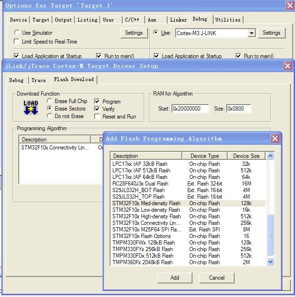Click the LOAD download icon
Image resolution: width=295 pixels, height=297 pixels.
click(31, 108)
